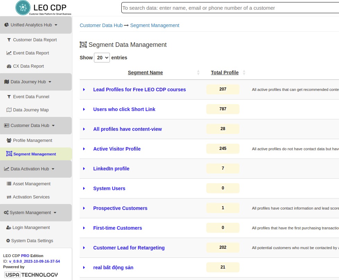Click the Total Profile column sort arrows
339x280 pixels.
coord(244,73)
